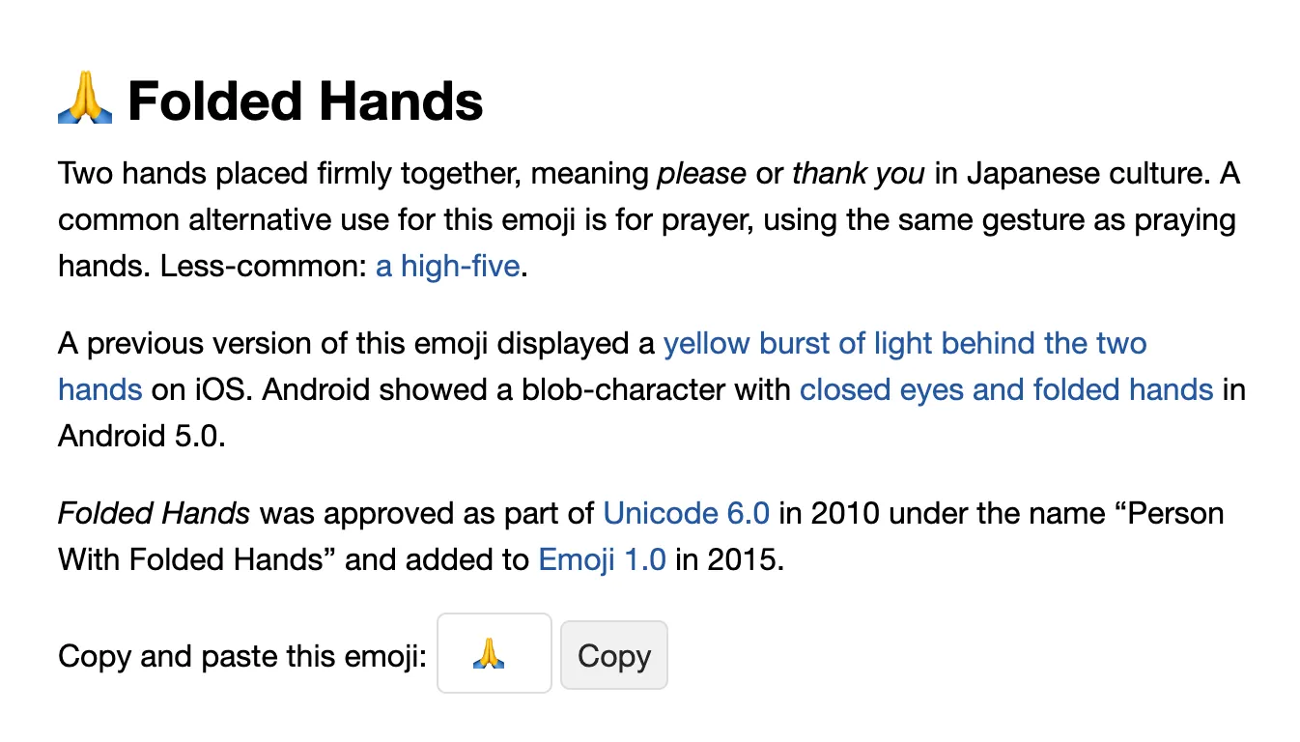The width and height of the screenshot is (1300, 742).
Task: Click the 'Unicode 6.0' hyperlink
Action: pyautogui.click(x=686, y=513)
